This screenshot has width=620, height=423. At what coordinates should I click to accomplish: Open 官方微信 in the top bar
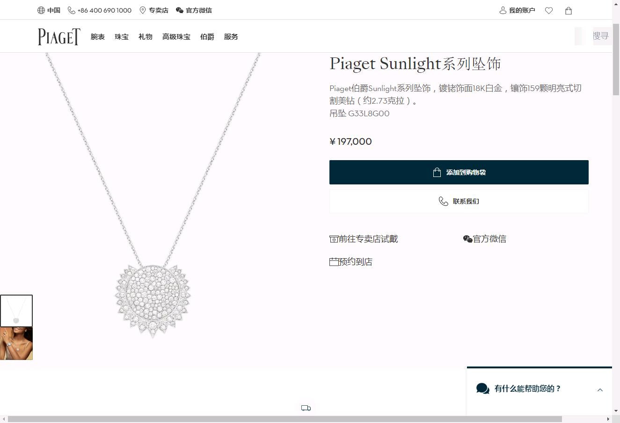point(194,10)
